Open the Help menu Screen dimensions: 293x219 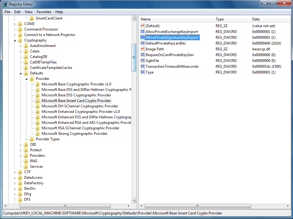click(59, 12)
